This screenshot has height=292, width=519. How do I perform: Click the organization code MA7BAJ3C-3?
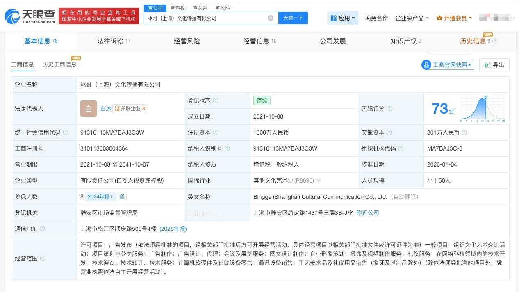[445, 148]
